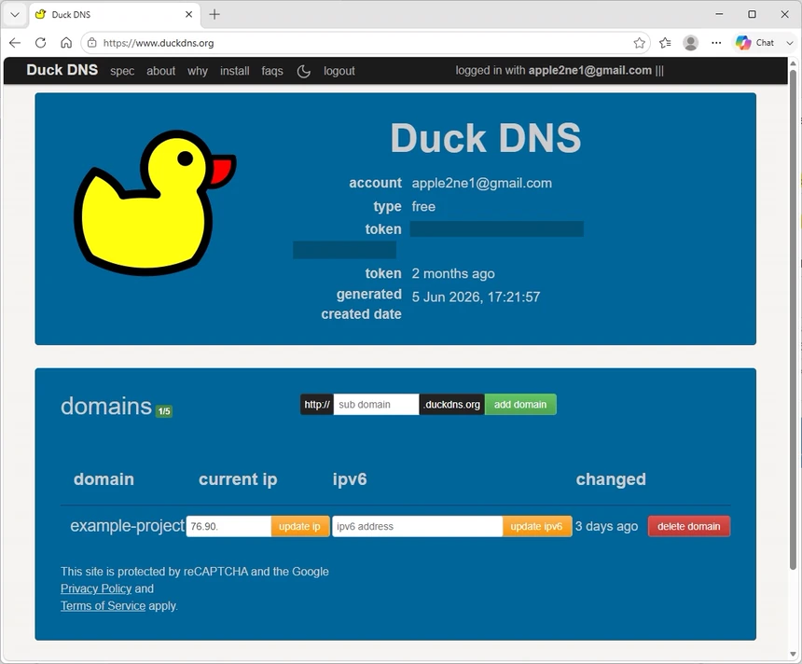Click the example-project domain name

127,526
